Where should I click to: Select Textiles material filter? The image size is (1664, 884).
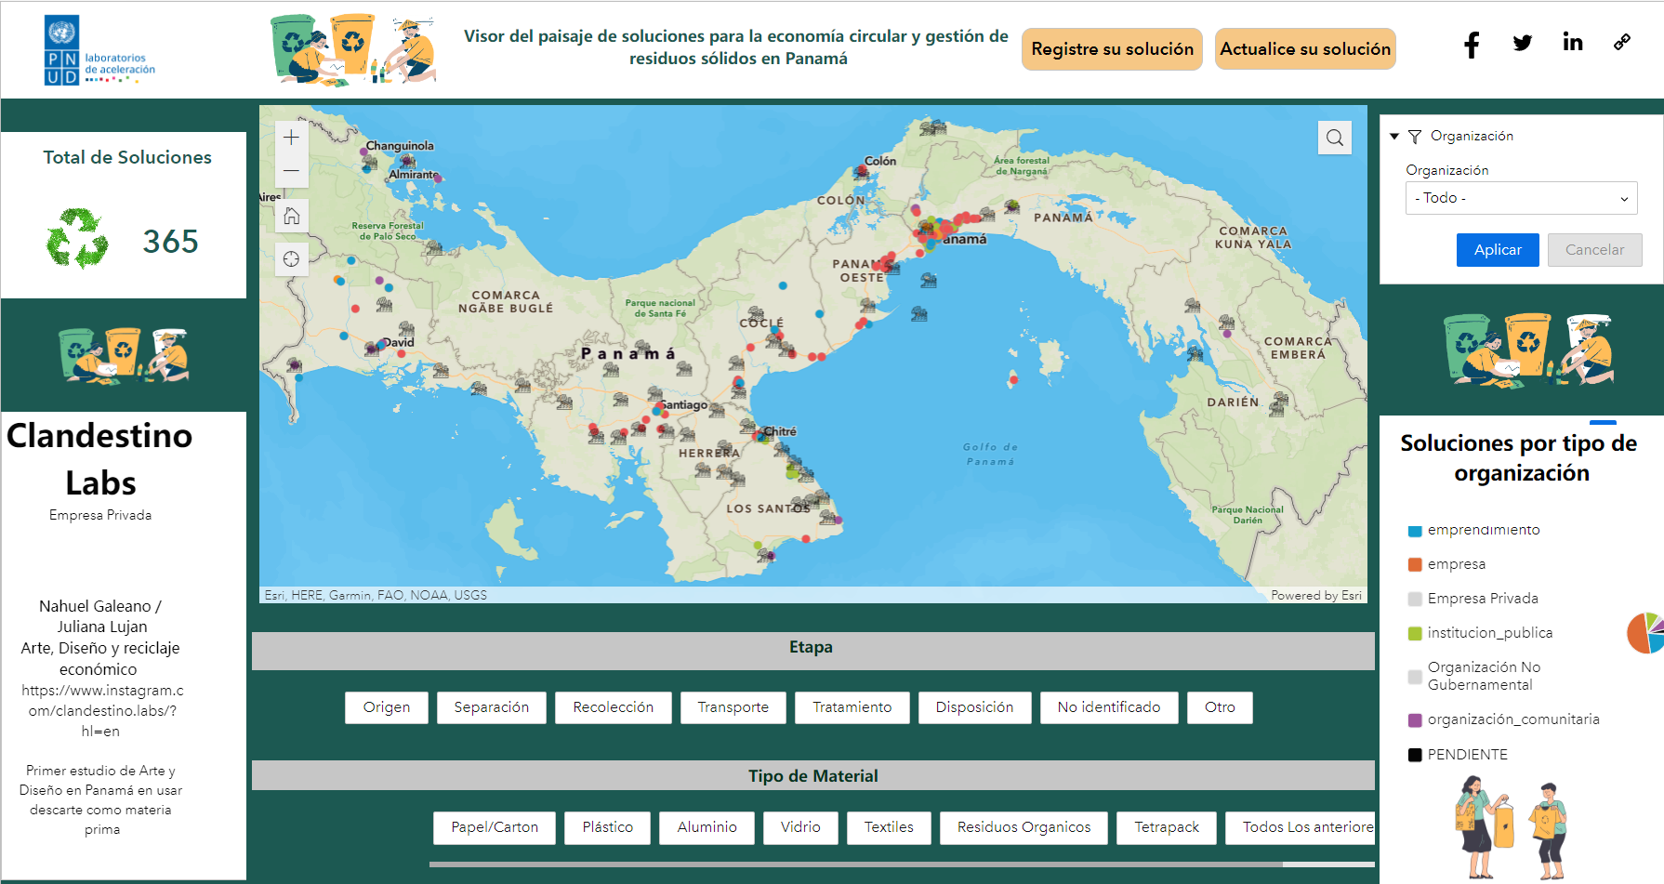point(889,827)
